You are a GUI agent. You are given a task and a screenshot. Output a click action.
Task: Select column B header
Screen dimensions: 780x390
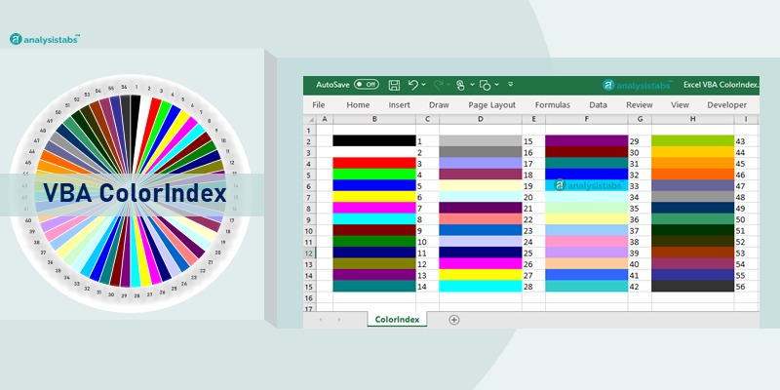374,119
